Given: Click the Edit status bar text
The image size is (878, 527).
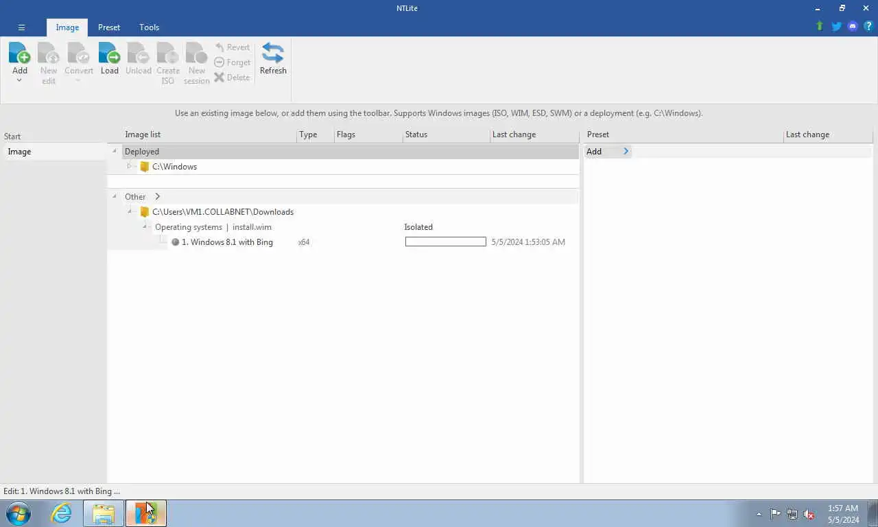Looking at the screenshot, I should pyautogui.click(x=62, y=491).
